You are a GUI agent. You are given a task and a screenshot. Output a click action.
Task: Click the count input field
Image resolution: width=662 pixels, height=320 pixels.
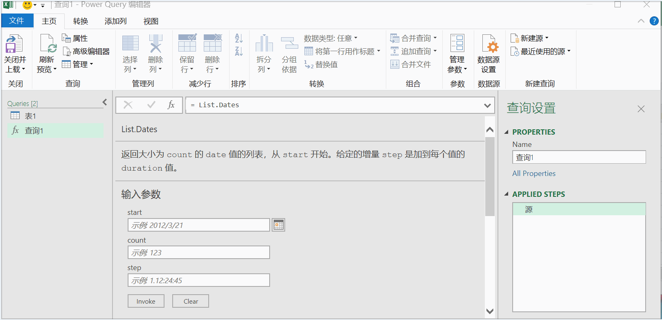coord(199,252)
